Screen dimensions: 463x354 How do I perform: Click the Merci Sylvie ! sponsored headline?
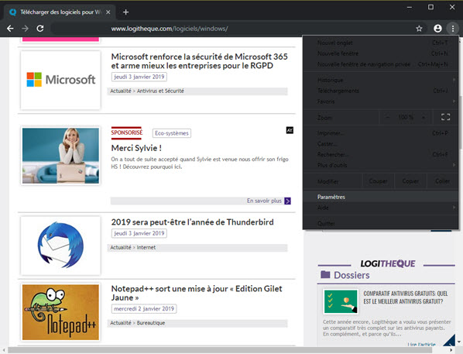[x=136, y=148]
